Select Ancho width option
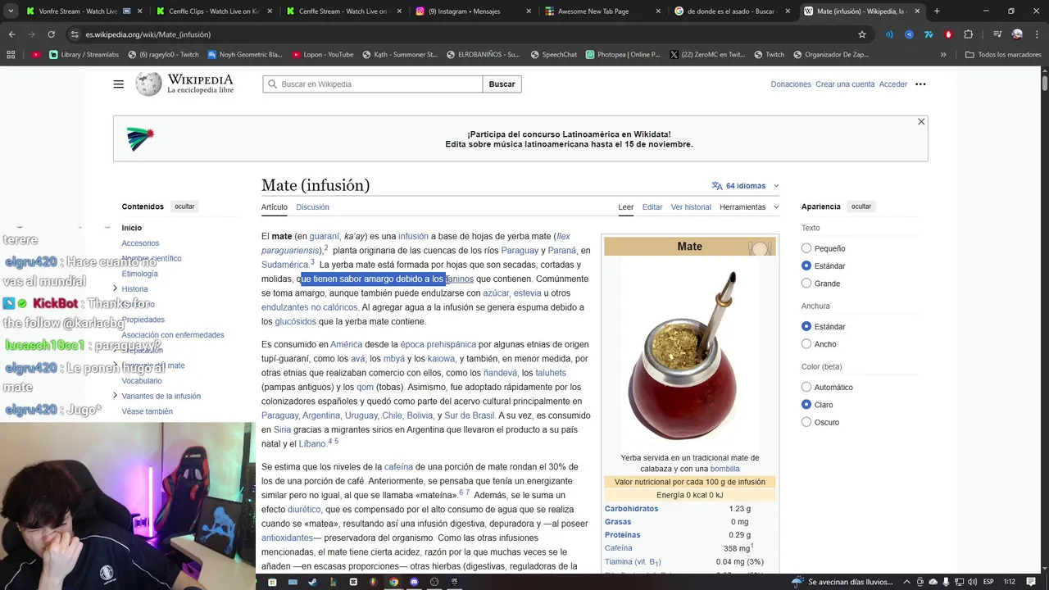1049x590 pixels. click(x=806, y=344)
